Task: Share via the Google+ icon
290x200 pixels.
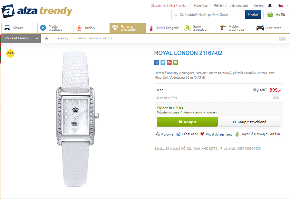Action: coord(169,62)
